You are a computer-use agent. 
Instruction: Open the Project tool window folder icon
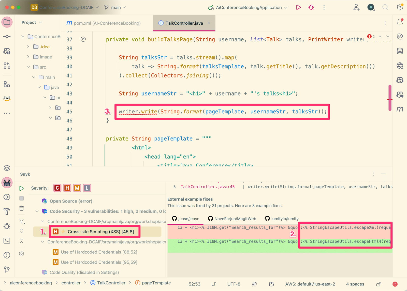click(7, 22)
